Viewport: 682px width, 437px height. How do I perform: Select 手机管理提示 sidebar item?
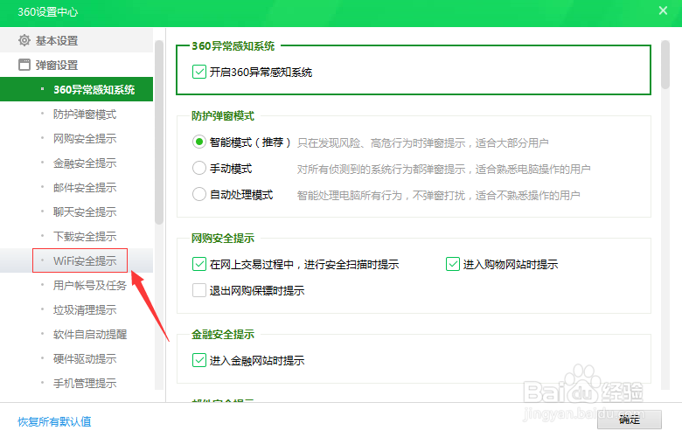[x=85, y=383]
